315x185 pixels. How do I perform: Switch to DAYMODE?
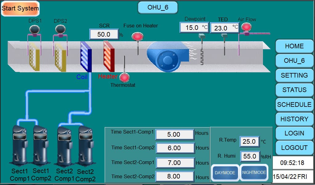click(x=225, y=173)
